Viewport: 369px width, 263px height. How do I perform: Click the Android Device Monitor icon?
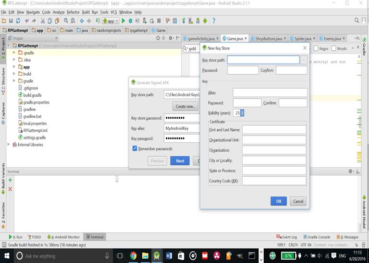(x=205, y=21)
